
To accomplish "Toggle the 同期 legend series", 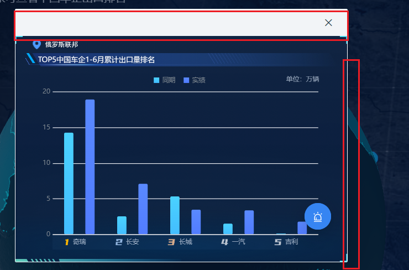I will click(165, 80).
